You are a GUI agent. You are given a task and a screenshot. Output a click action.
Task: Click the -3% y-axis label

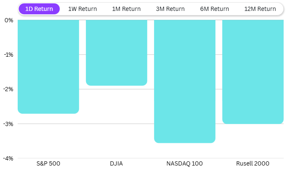click(8, 124)
